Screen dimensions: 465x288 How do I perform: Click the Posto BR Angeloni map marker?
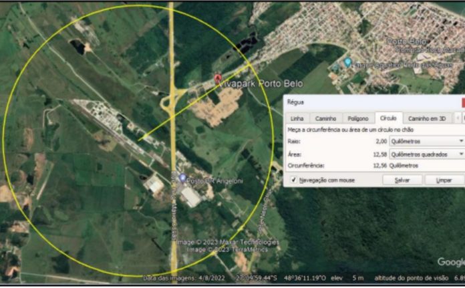(x=182, y=178)
